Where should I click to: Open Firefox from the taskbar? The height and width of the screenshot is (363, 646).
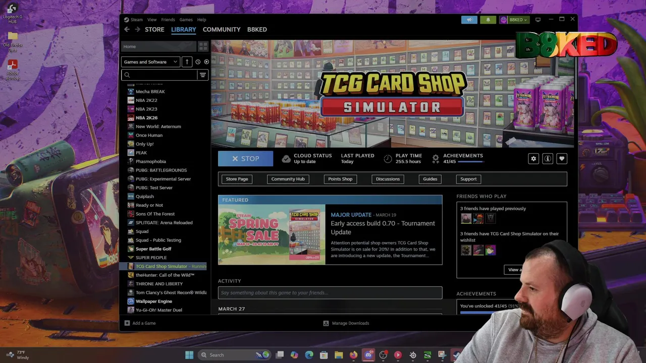pyautogui.click(x=353, y=355)
